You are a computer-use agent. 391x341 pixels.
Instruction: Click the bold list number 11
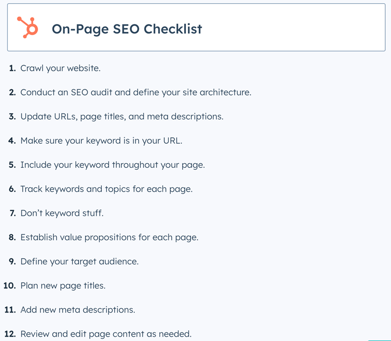coord(10,310)
